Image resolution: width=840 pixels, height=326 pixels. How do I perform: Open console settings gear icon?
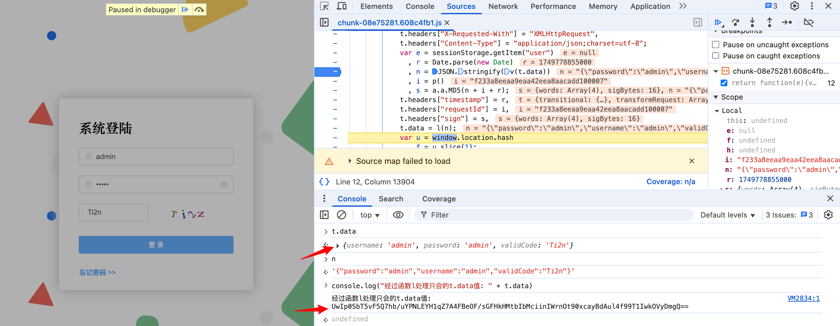pos(828,215)
